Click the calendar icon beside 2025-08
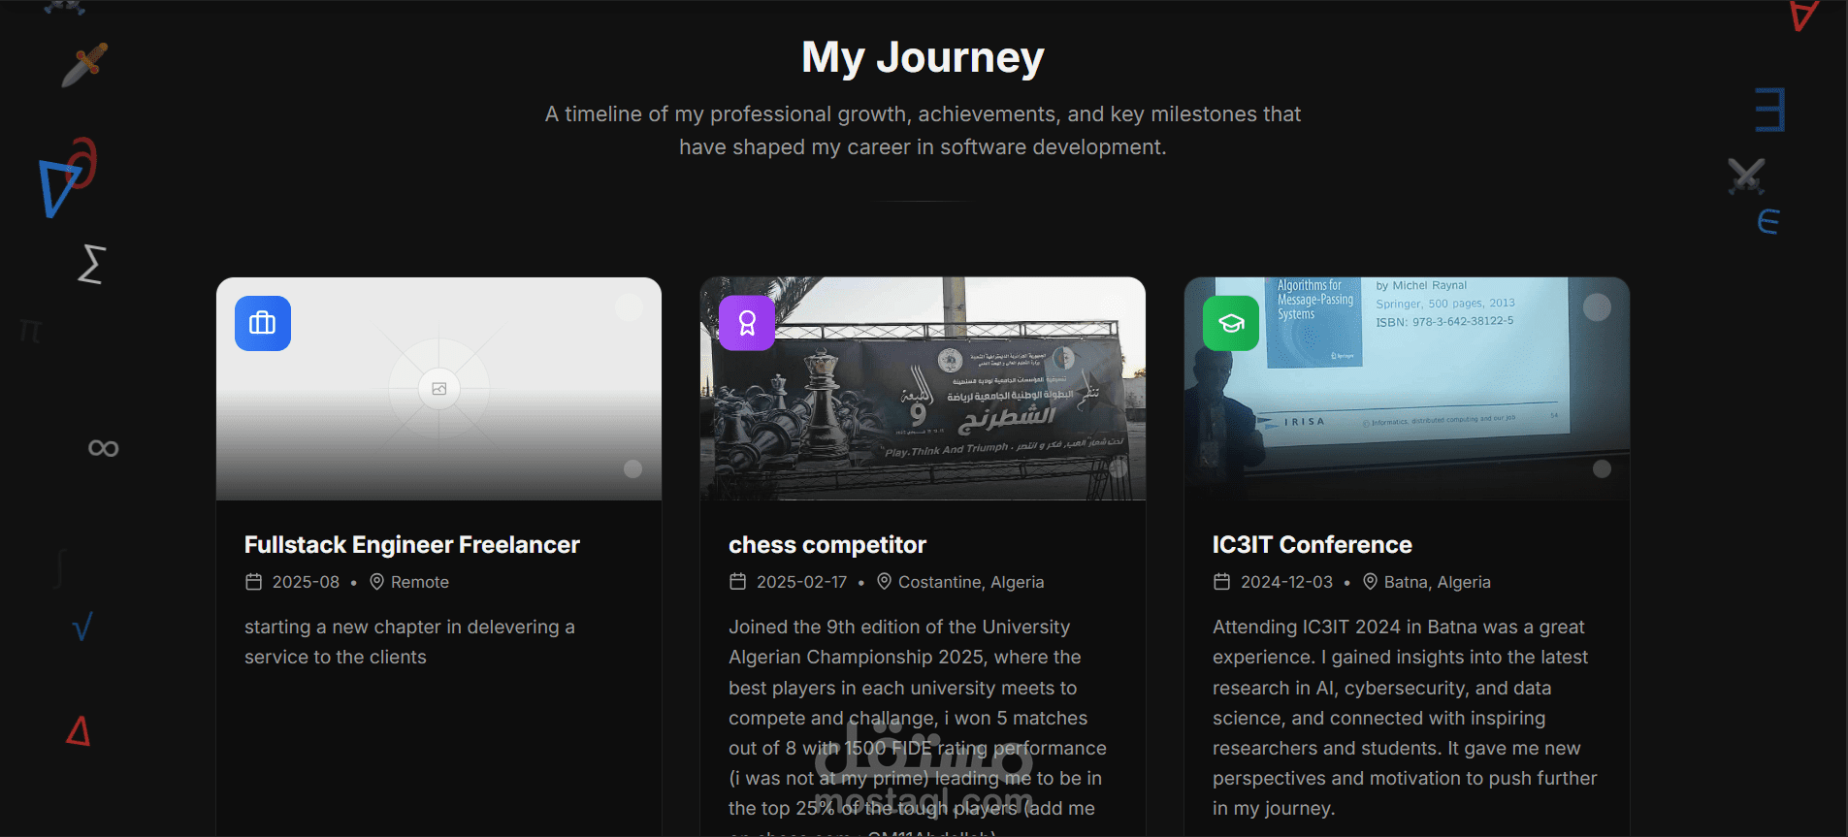The image size is (1848, 837). [254, 582]
